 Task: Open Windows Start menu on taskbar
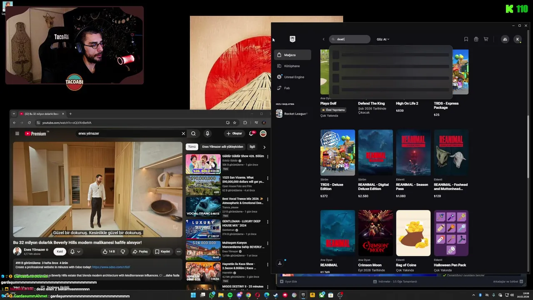tap(193, 295)
